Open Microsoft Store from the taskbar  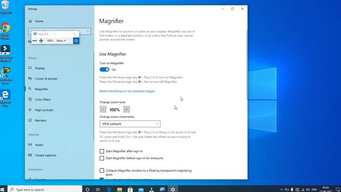tap(130, 190)
